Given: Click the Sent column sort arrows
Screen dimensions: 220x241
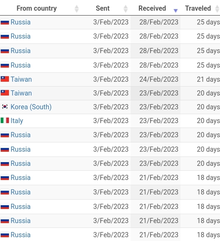Looking at the screenshot, I should (125, 9).
